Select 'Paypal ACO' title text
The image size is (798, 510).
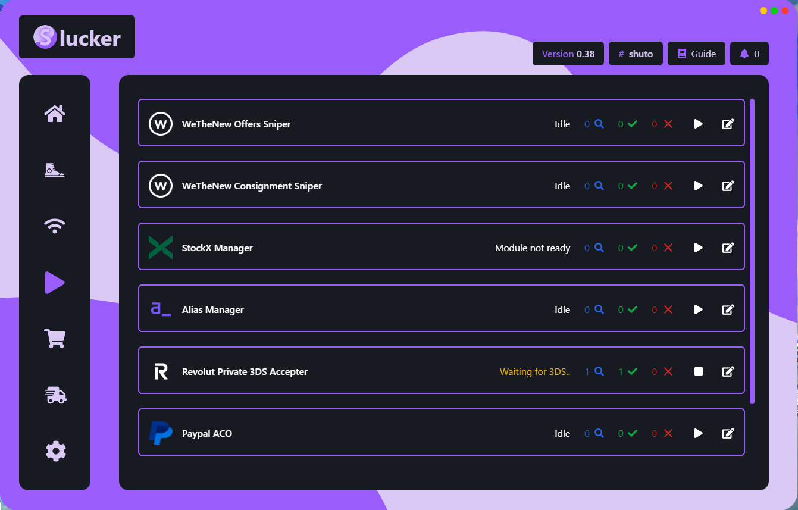click(207, 433)
